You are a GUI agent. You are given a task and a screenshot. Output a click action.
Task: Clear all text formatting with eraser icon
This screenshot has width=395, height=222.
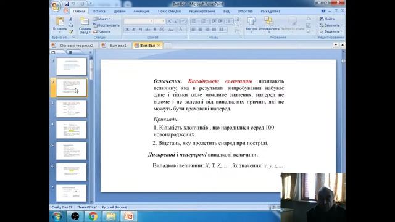click(x=184, y=22)
